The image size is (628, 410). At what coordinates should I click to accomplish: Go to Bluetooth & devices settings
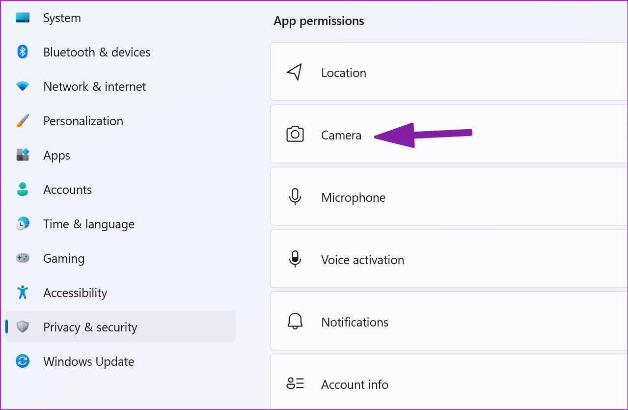coord(120,52)
